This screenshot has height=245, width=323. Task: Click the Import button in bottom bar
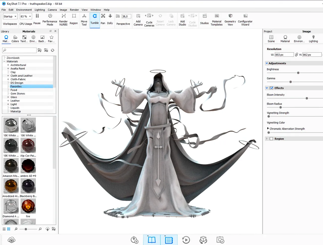[134, 240]
